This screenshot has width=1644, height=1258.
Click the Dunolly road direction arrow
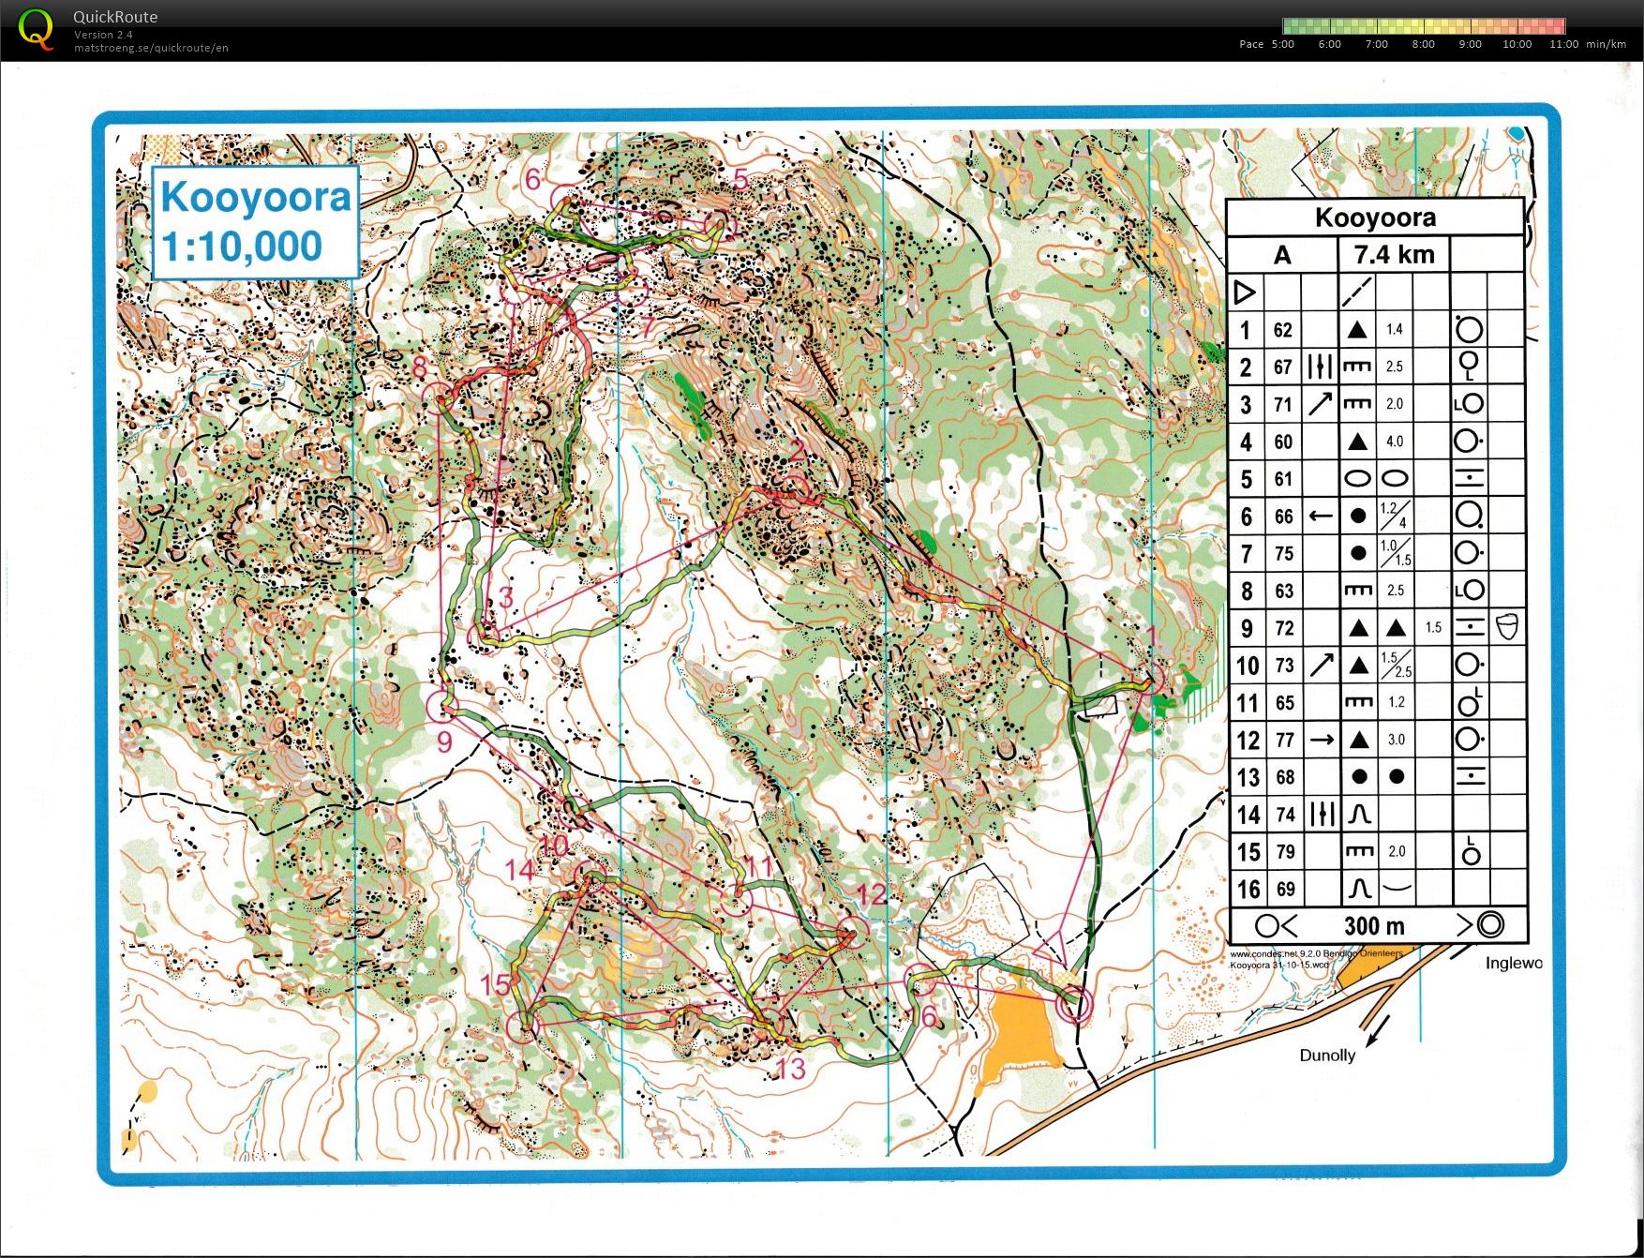coord(1377,1031)
